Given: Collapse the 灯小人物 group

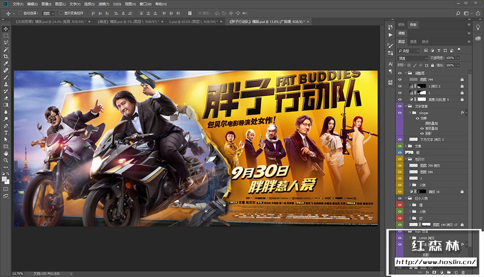Looking at the screenshot, I should (406, 199).
